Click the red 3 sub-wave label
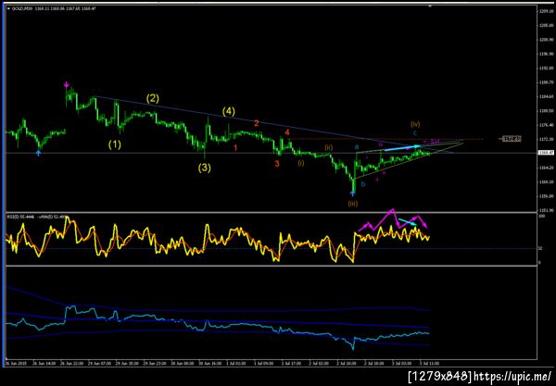Screen dimensions: 556x386 [277, 164]
